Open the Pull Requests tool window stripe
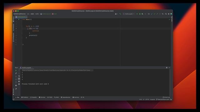Viewport: 200px width, 112px height. [x=13, y=37]
